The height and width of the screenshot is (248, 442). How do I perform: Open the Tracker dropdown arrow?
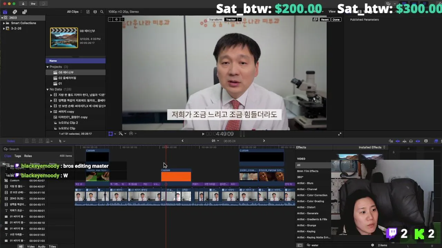click(x=240, y=20)
